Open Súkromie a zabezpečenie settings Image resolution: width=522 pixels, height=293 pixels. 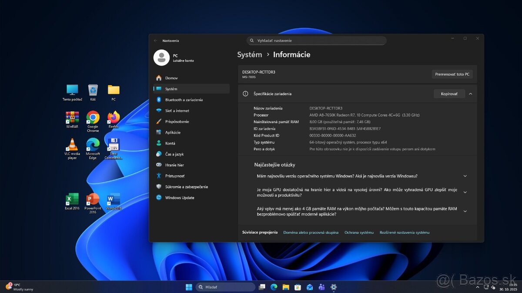186,186
